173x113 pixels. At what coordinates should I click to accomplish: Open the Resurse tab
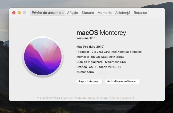[140, 13]
